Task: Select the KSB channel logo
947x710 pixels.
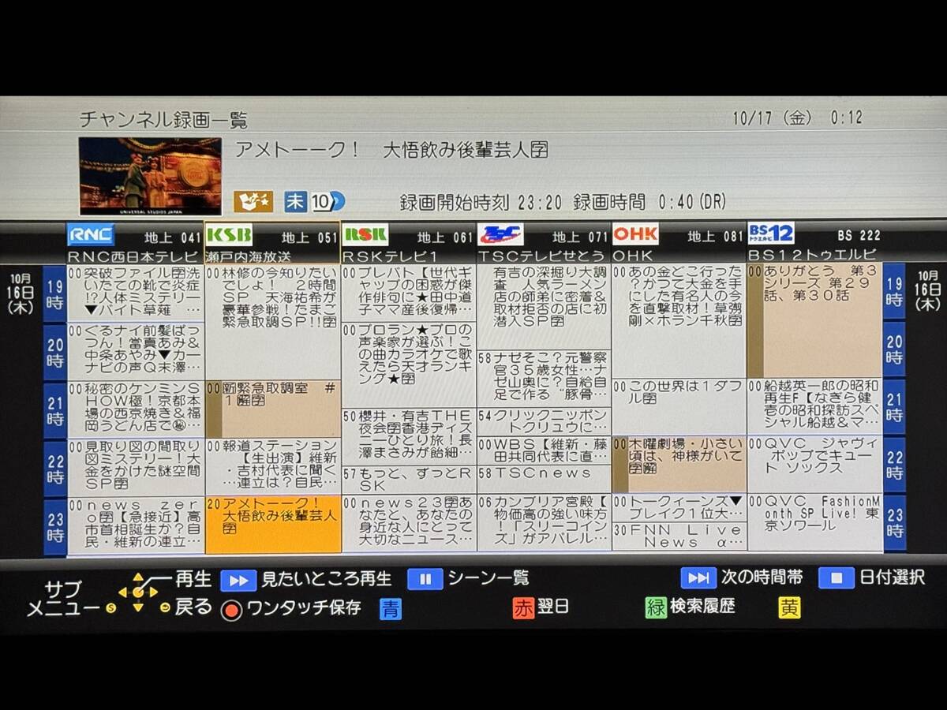Action: pos(229,235)
